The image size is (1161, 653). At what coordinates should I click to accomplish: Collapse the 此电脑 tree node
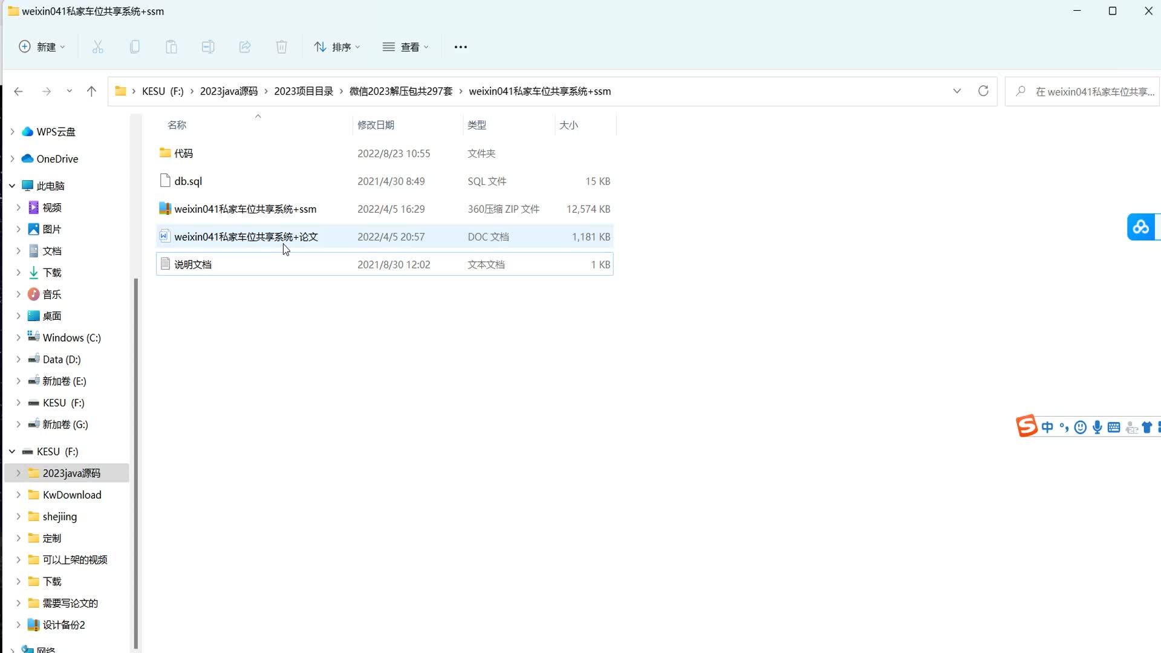click(x=12, y=186)
